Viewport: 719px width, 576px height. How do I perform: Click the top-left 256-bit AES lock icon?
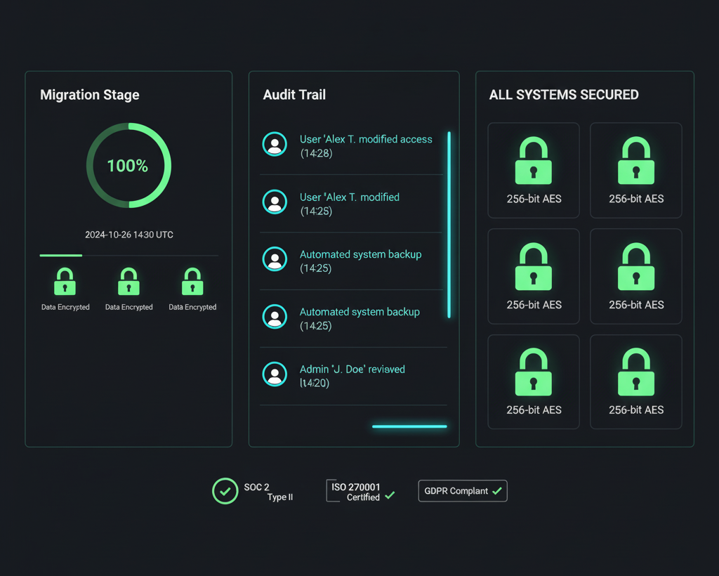tap(533, 161)
